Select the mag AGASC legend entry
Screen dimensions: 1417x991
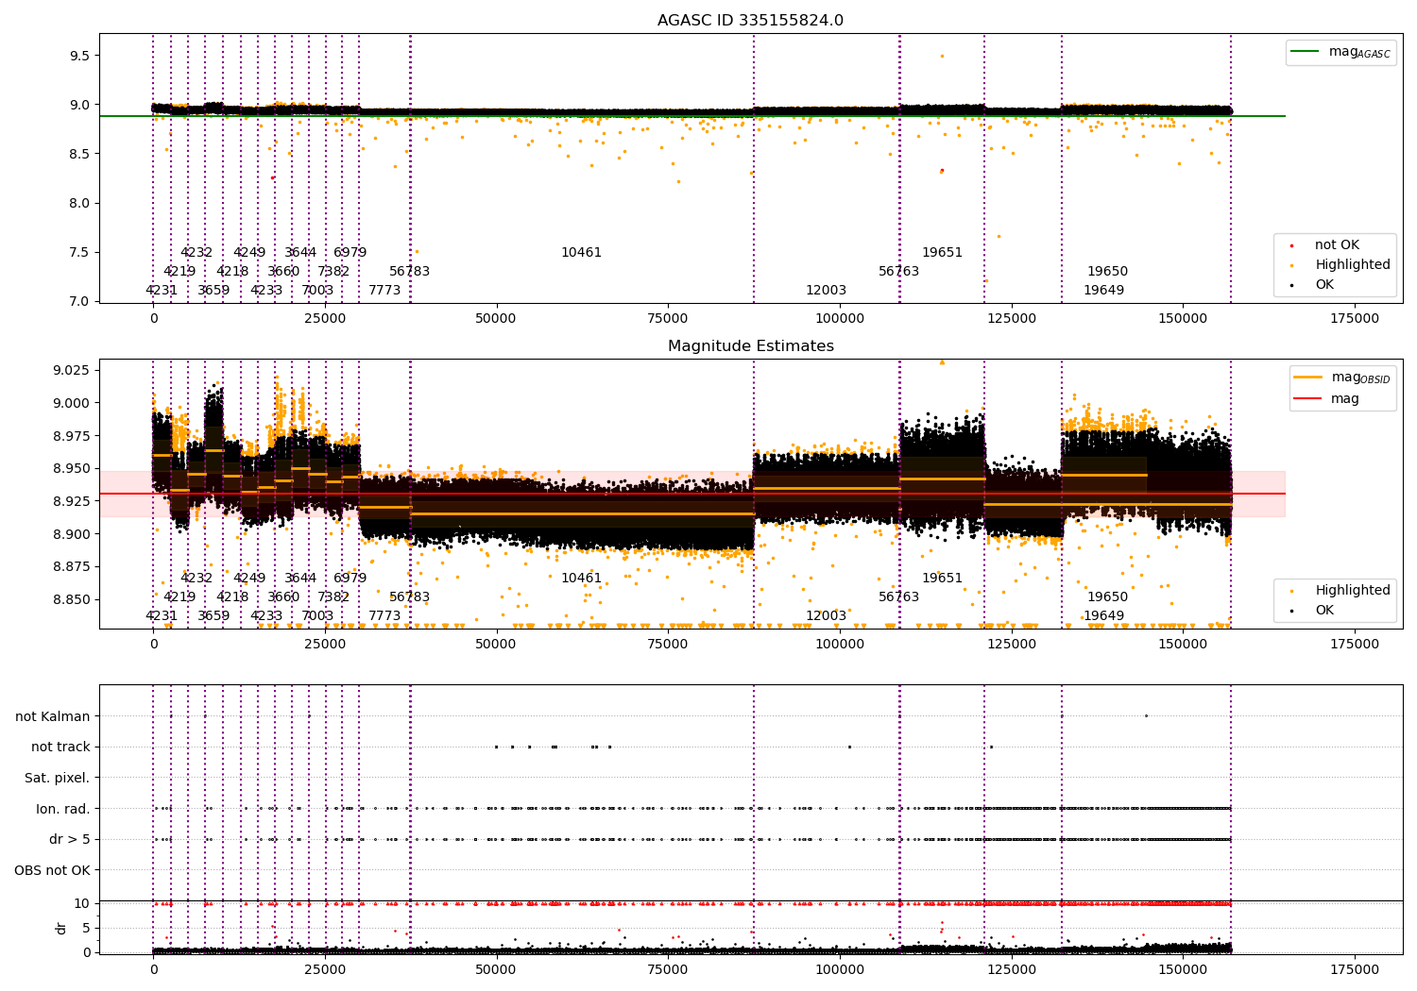coord(1341,52)
